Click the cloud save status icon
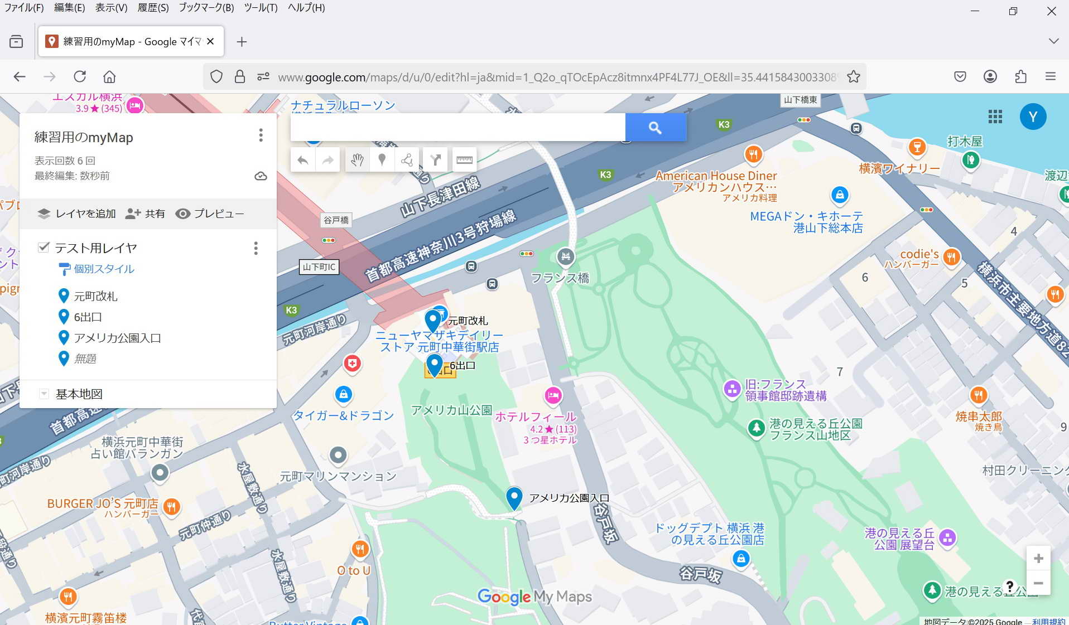 (x=261, y=176)
